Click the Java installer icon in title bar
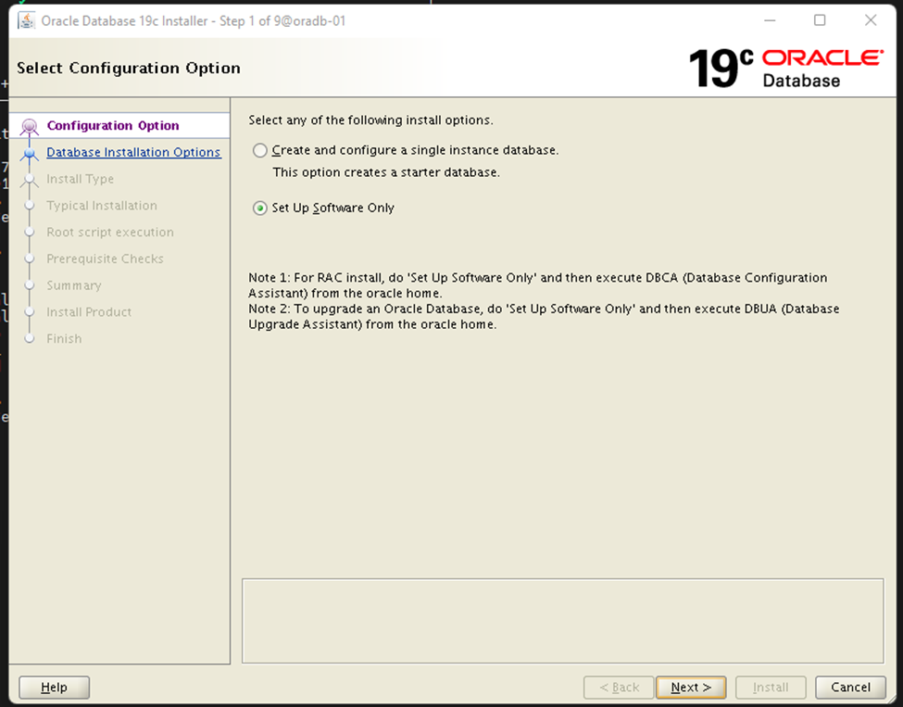 tap(27, 20)
